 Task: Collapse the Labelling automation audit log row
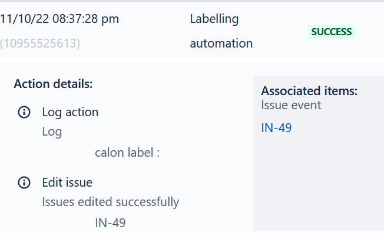(192, 31)
